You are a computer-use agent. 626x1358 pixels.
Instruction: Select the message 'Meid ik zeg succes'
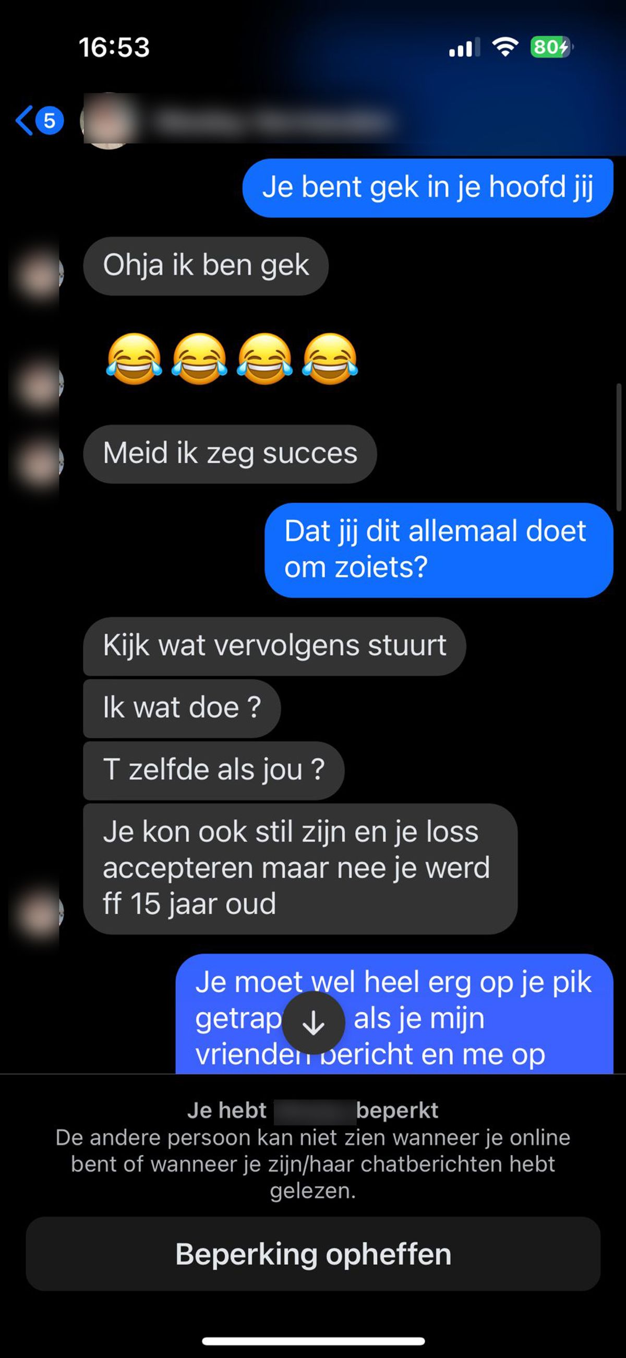click(230, 454)
